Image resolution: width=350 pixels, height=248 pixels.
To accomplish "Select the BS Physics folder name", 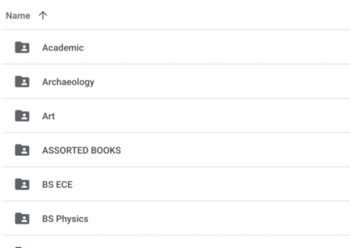I will point(65,219).
